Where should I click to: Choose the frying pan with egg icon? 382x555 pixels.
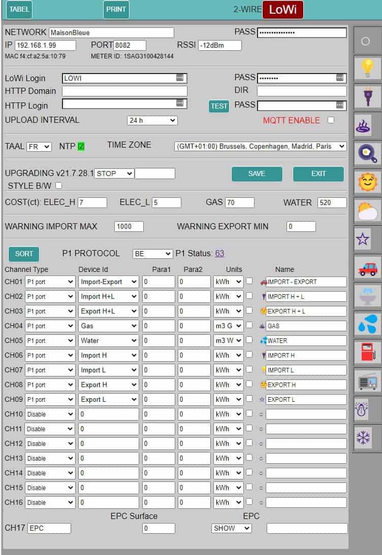coord(367,153)
